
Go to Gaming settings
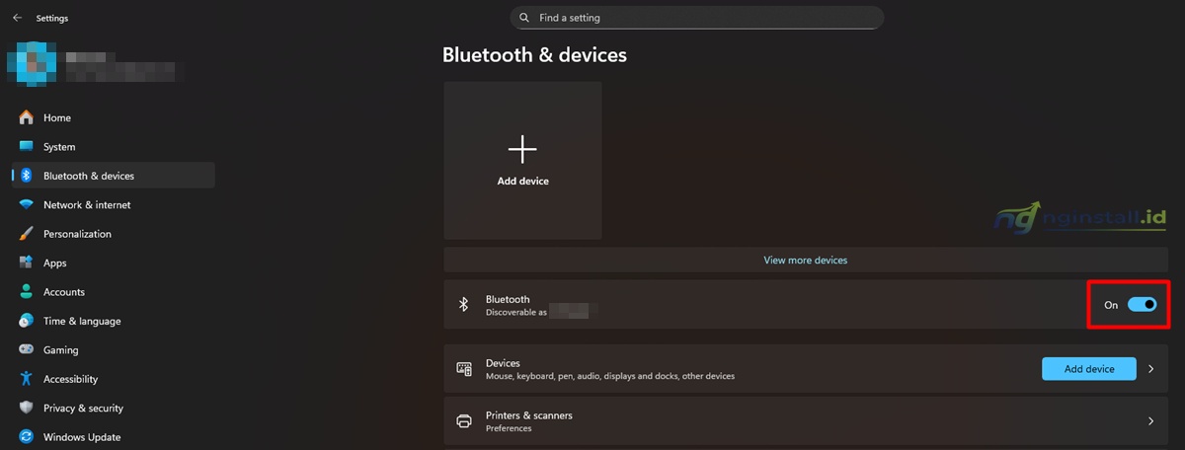[113, 350]
